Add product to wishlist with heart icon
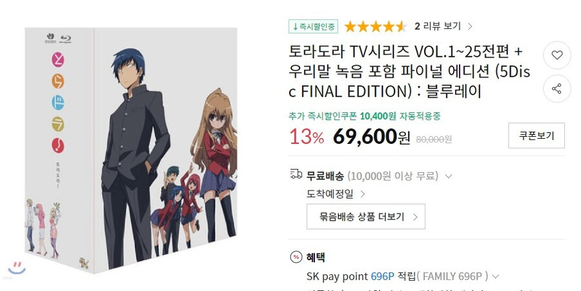The image size is (581, 291). 557,55
